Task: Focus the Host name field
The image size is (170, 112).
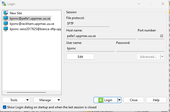Action: (x=101, y=36)
